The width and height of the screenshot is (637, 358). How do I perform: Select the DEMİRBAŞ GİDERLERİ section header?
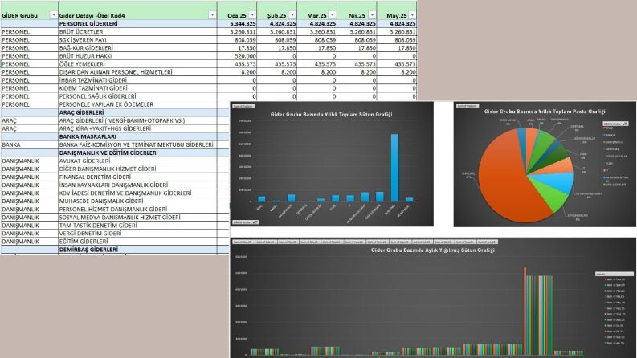pyautogui.click(x=137, y=249)
